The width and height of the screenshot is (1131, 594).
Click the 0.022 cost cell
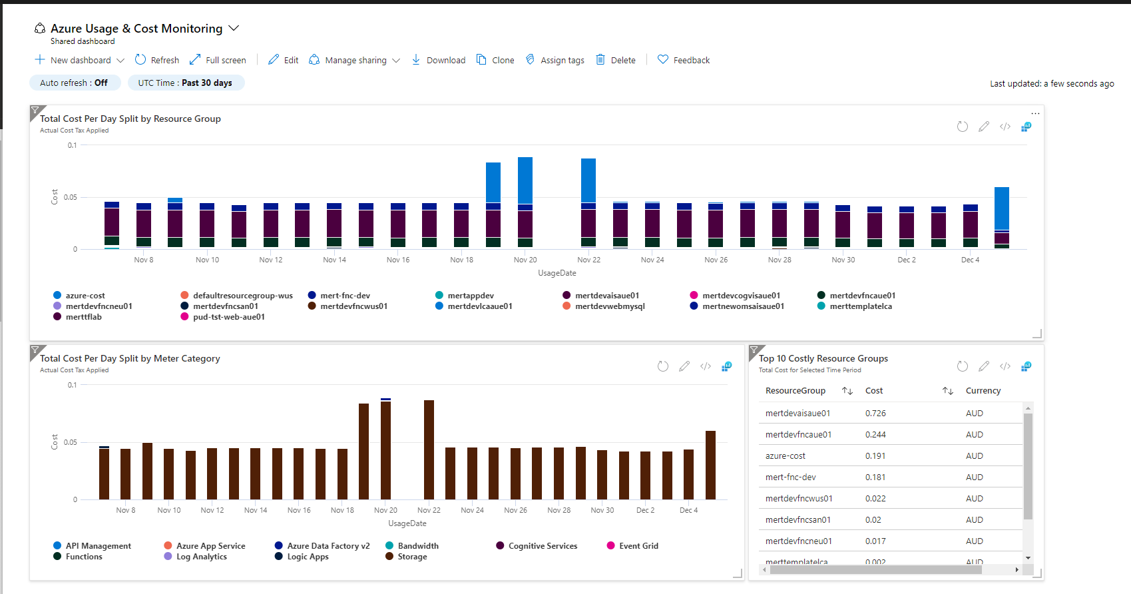point(875,498)
